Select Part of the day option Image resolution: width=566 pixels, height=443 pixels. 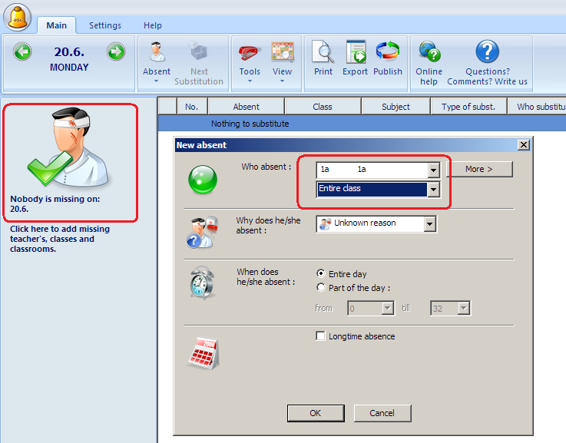321,288
